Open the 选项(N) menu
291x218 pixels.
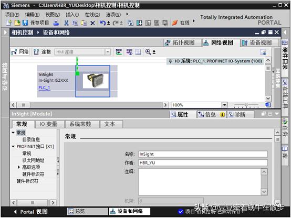[113, 15]
